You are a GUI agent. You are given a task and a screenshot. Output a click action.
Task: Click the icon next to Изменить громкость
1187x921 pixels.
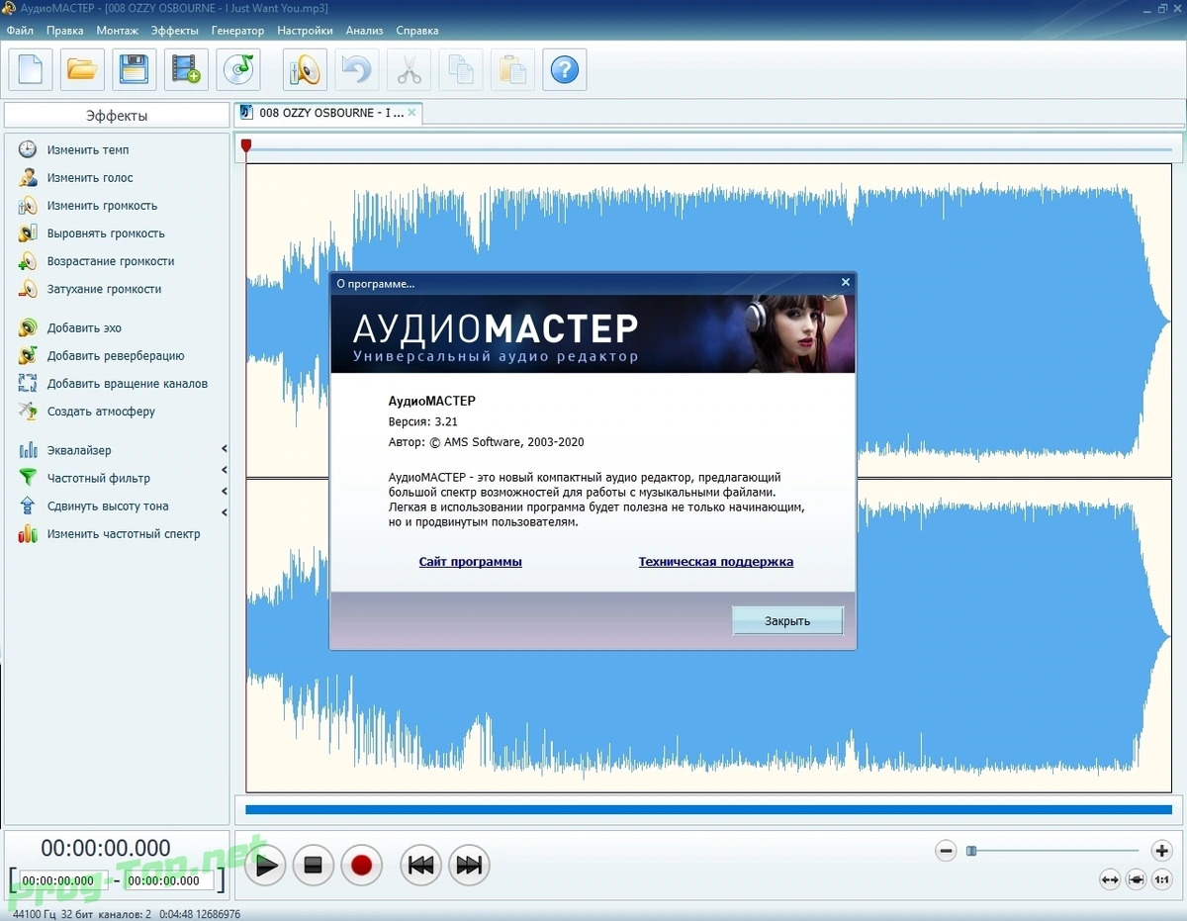pyautogui.click(x=28, y=206)
